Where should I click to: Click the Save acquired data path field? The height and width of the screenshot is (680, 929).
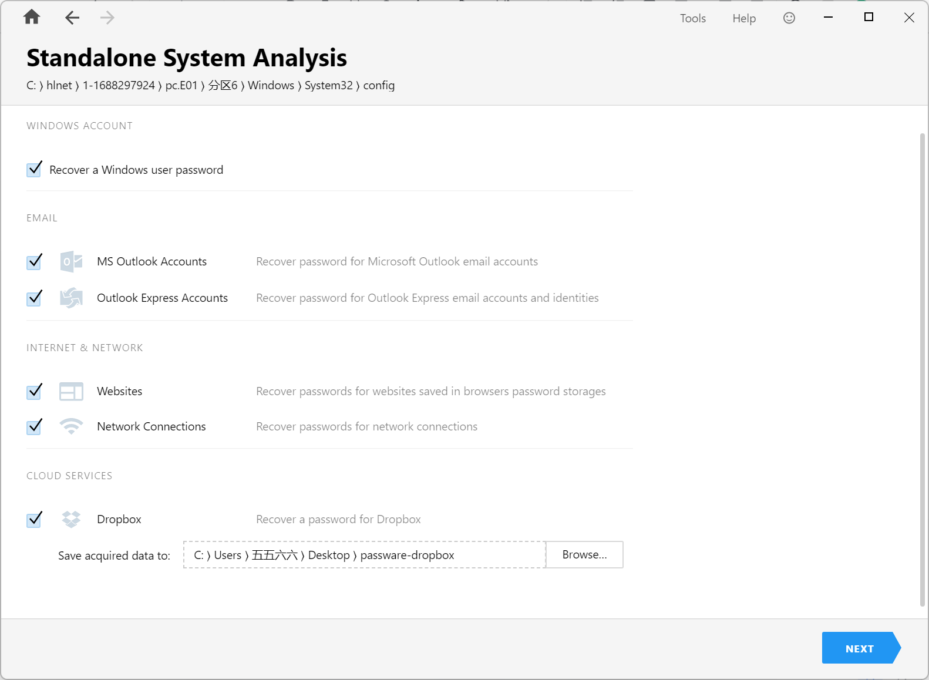tap(364, 554)
